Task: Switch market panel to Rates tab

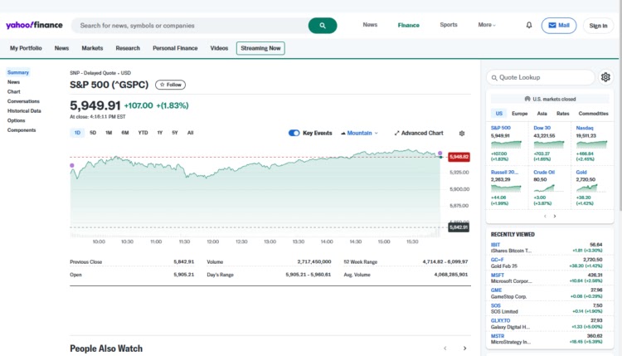Action: [x=562, y=114]
